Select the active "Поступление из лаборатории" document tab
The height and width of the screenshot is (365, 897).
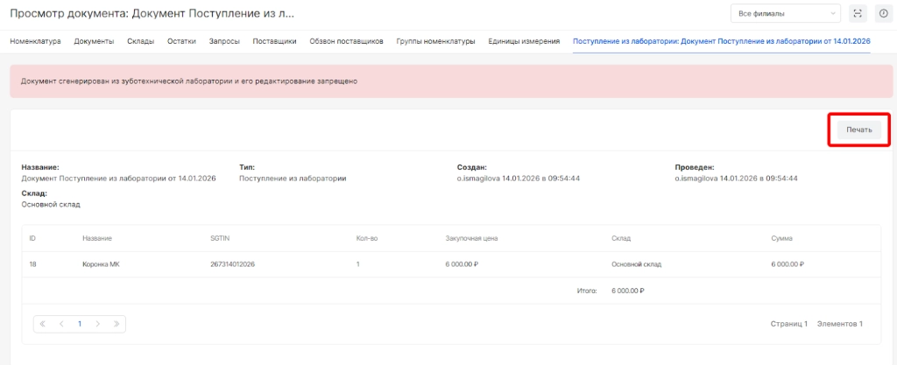(x=721, y=41)
